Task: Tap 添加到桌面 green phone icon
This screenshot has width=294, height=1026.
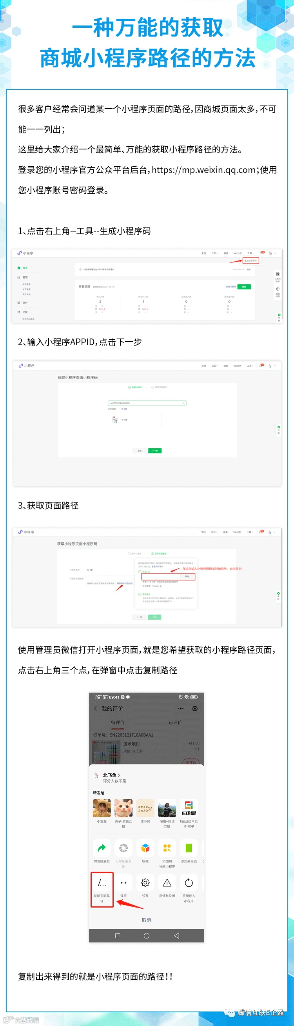Action: pos(189,848)
